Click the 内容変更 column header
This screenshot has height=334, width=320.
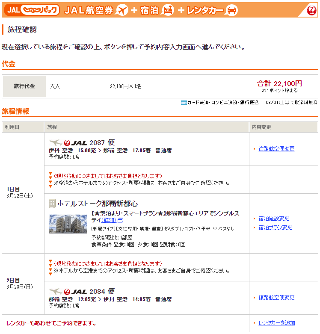coord(284,127)
